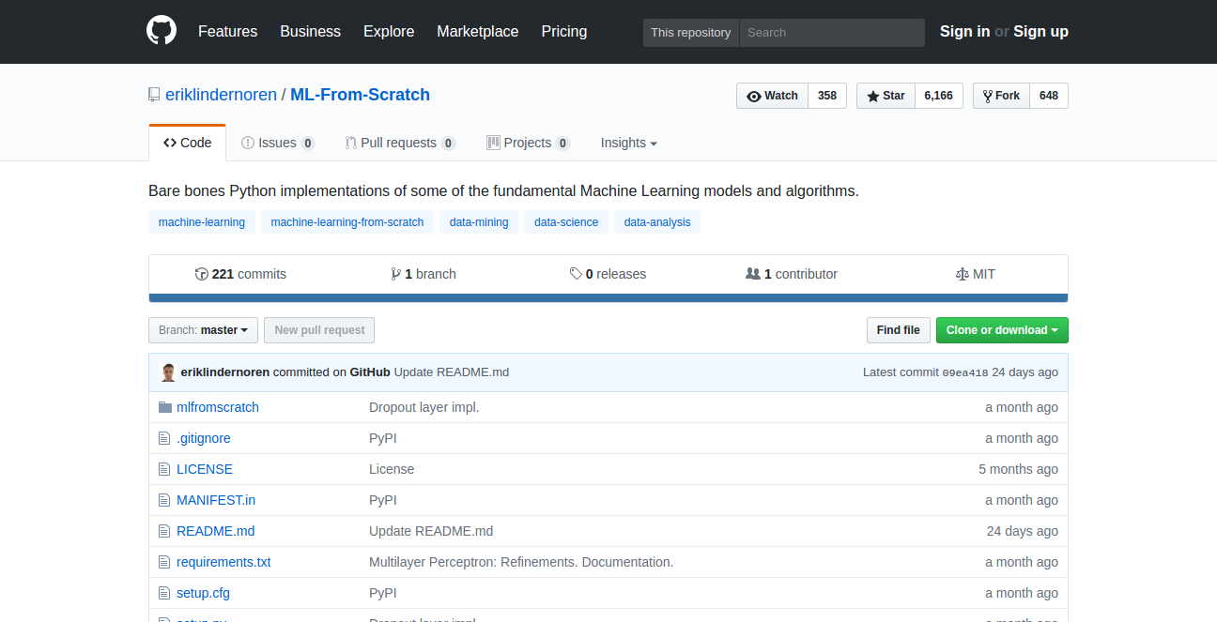
Task: Click the GitHub Octocat logo
Action: [x=162, y=31]
